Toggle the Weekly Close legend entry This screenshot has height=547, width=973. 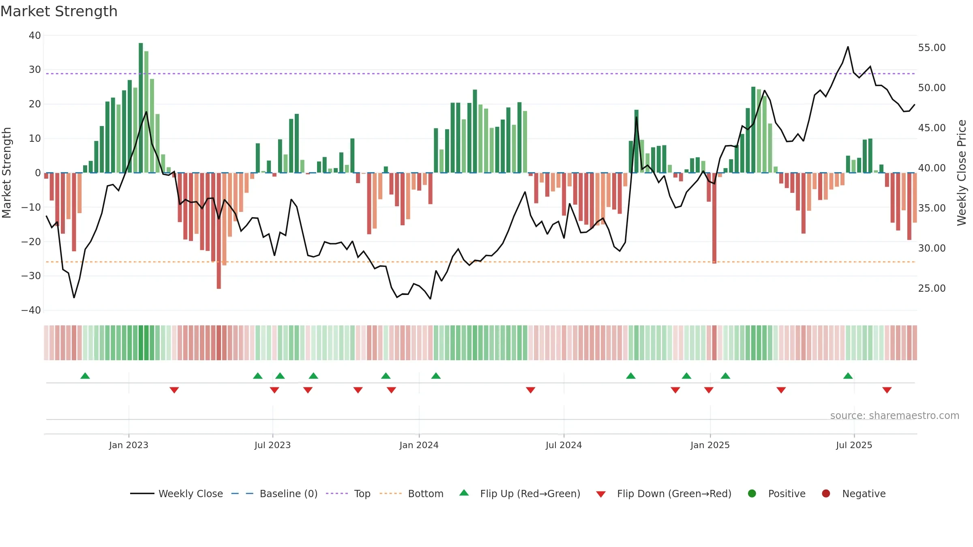click(177, 494)
